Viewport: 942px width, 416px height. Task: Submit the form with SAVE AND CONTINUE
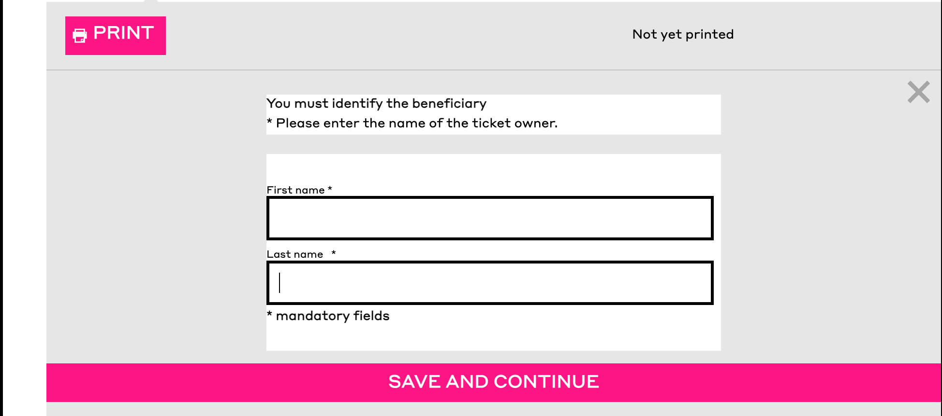(494, 382)
